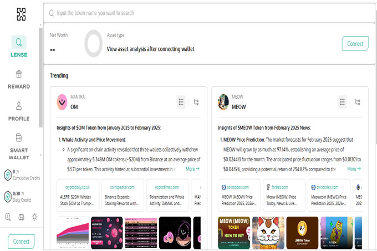The height and width of the screenshot is (251, 377).
Task: Open the help question mark icon
Action: (8, 217)
